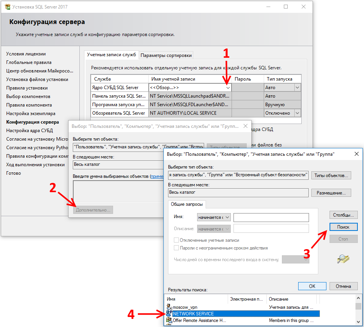Image resolution: width=364 pixels, height=327 pixels.
Task: Click the Пароль column header
Action: (248, 79)
